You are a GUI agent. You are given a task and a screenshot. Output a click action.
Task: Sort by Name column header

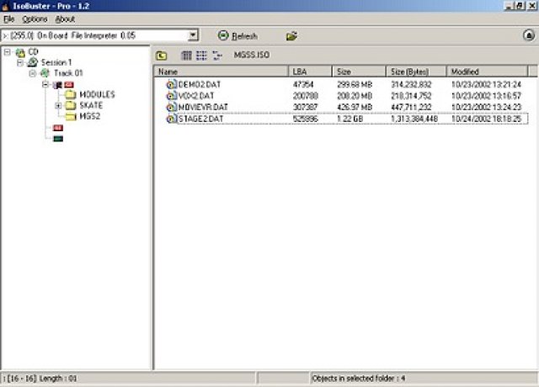tap(221, 72)
